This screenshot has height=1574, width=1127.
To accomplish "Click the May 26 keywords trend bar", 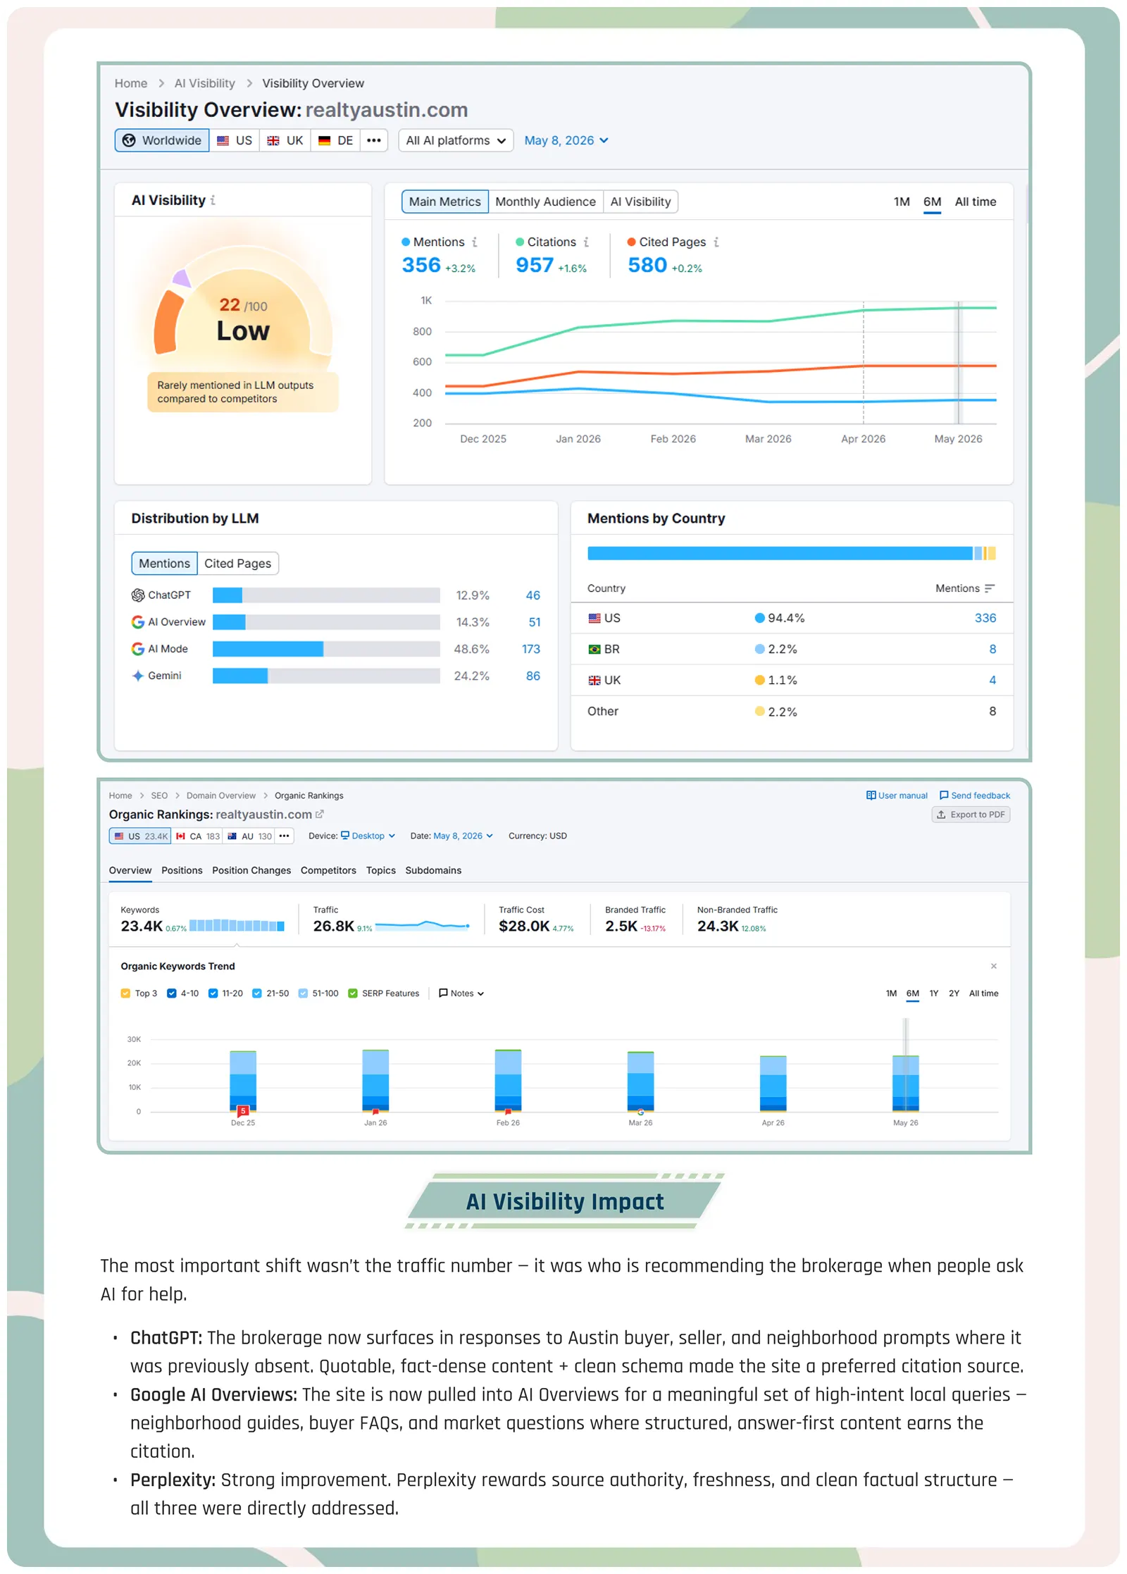I will pos(905,1083).
